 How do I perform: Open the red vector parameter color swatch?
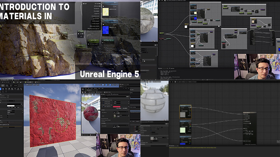117,107
